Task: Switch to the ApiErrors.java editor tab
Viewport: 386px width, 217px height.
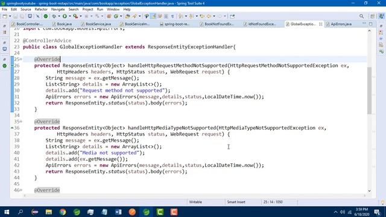Action: click(339, 24)
